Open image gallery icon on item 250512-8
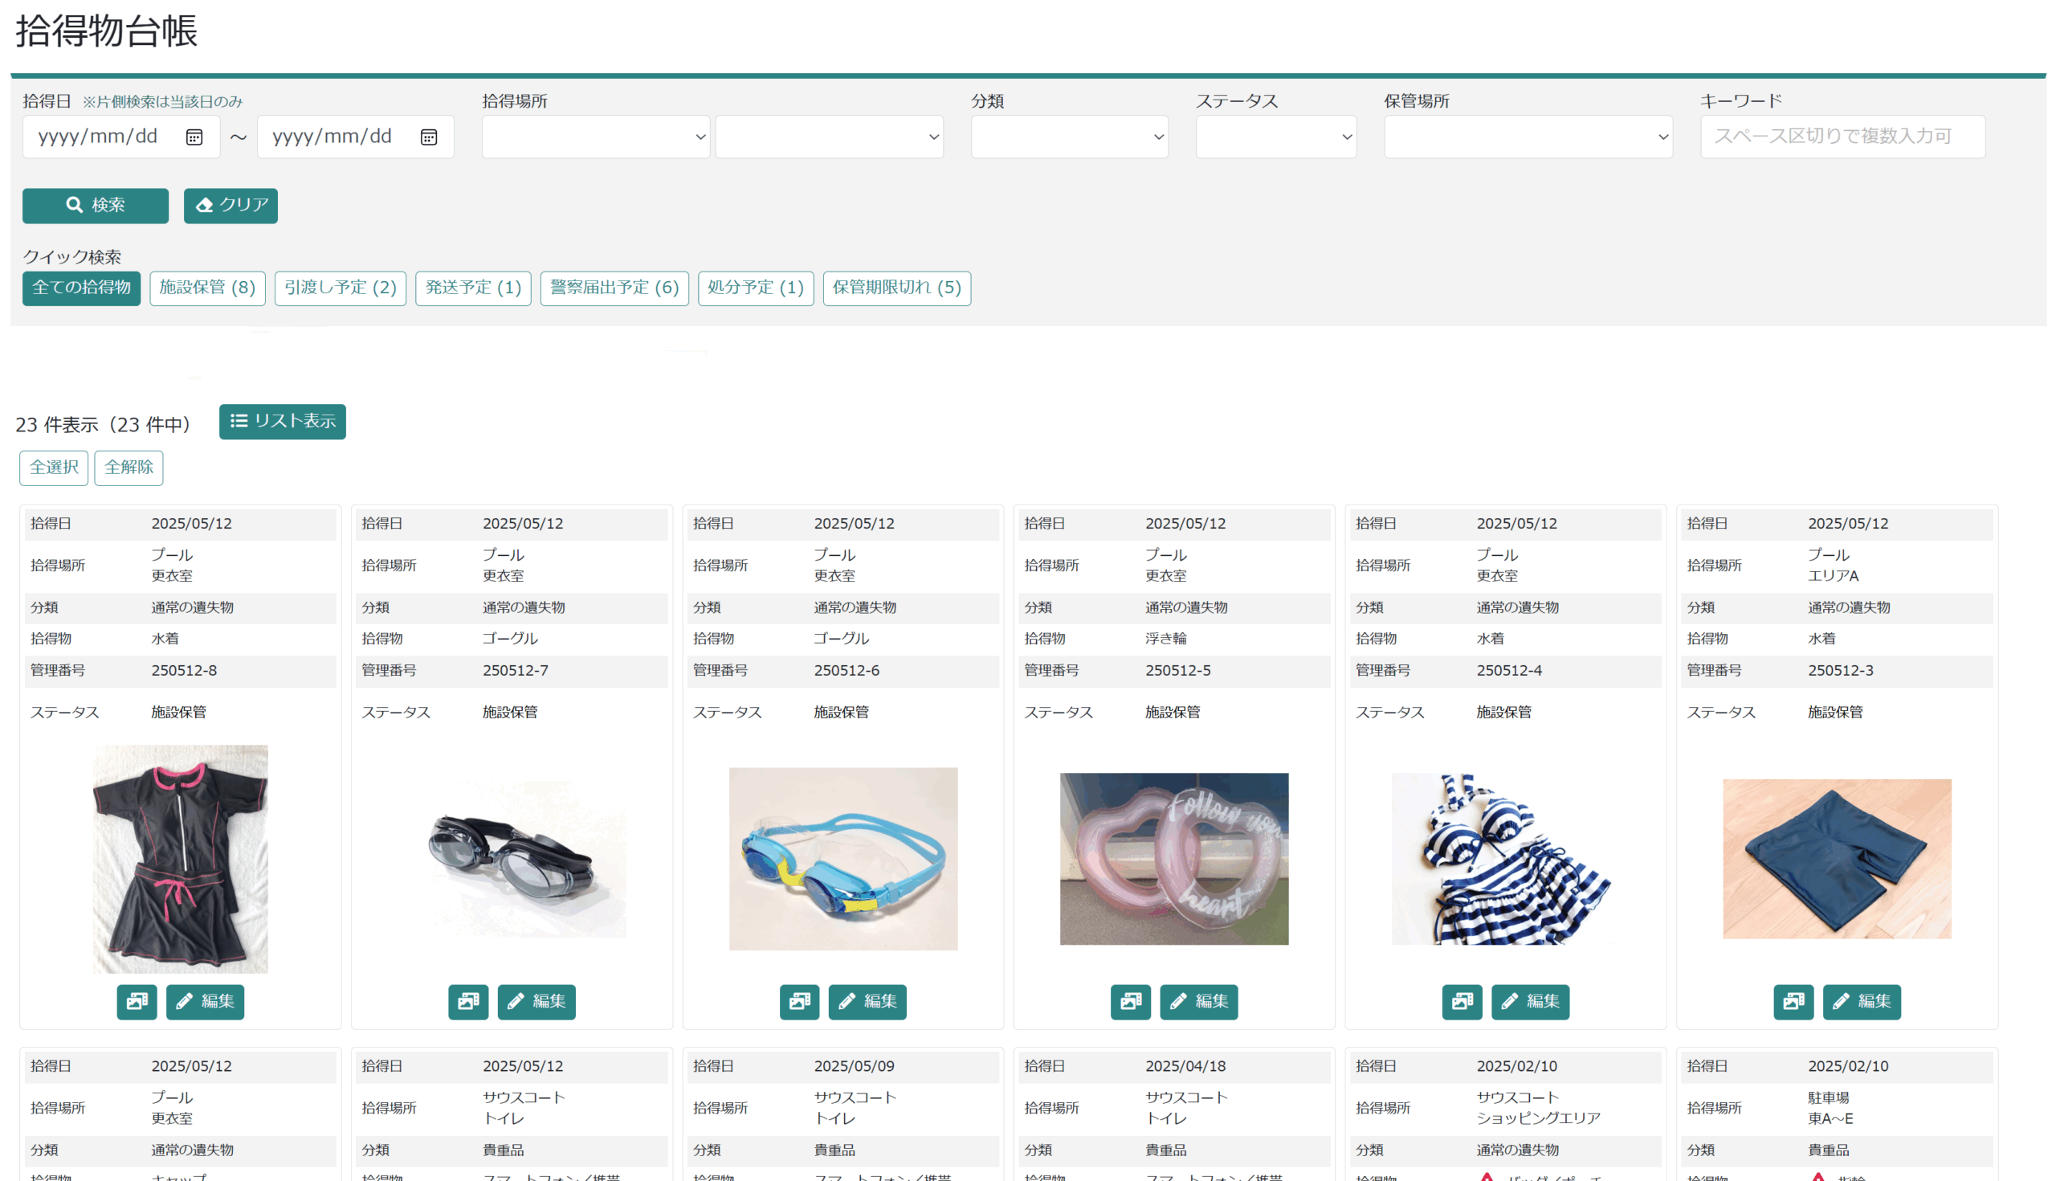This screenshot has width=2056, height=1181. point(137,1001)
